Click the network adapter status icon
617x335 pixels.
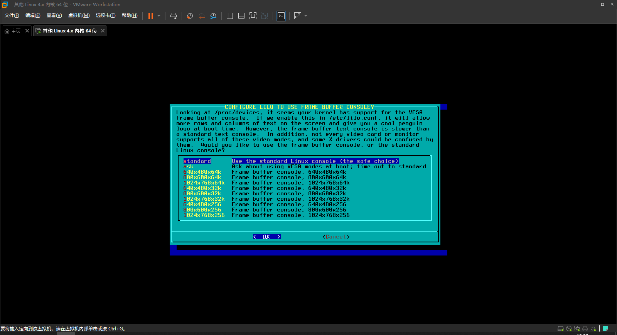pos(577,329)
